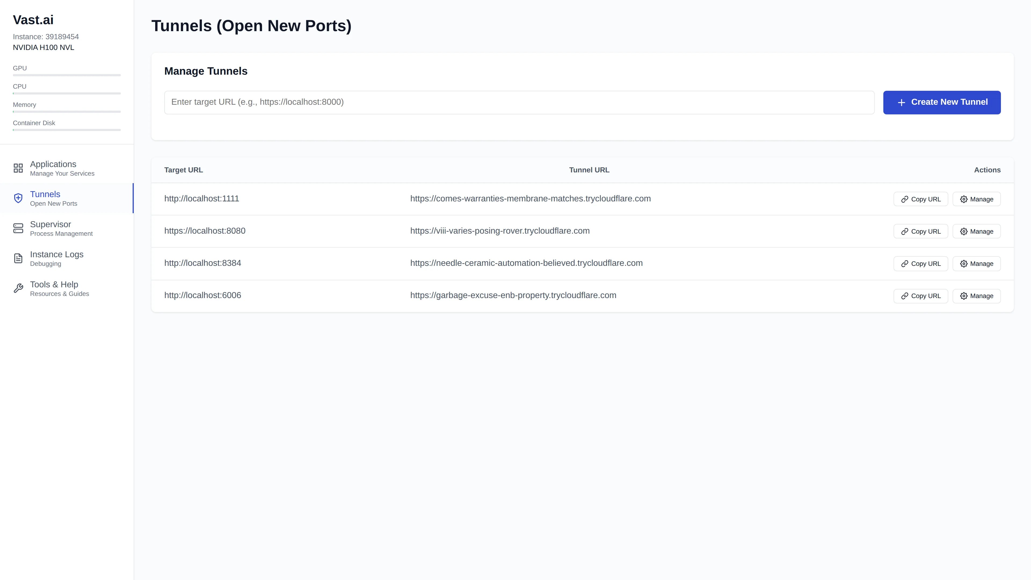Click https://viii-varies-posing-rover.trycloudflare.com tunnel URL
Image resolution: width=1031 pixels, height=580 pixels.
point(500,231)
